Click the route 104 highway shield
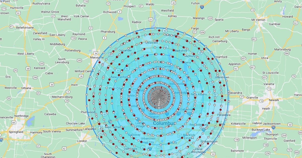Viewport: 302px width, 158px height. [x=159, y=146]
